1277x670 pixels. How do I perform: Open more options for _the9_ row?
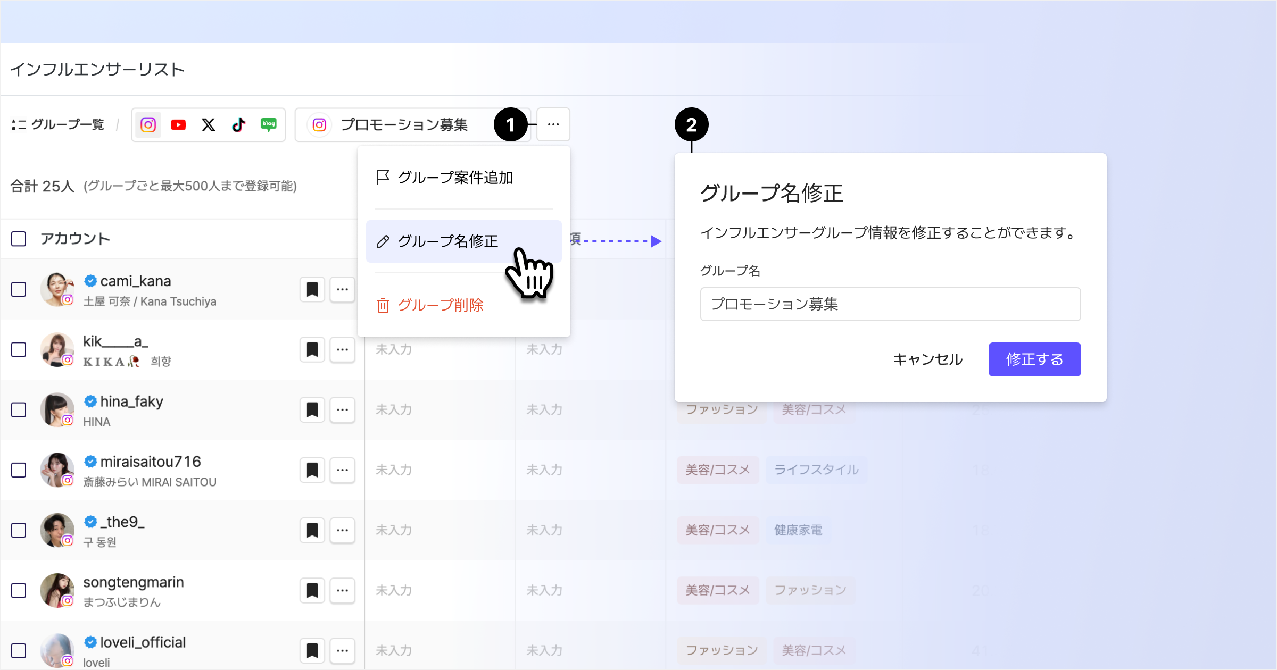coord(342,530)
